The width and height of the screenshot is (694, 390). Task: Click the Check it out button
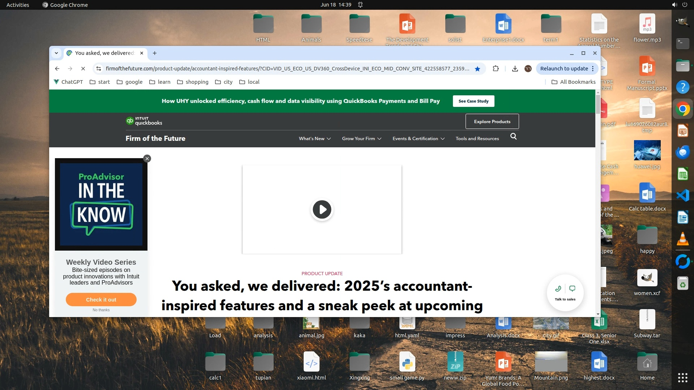coord(101,300)
